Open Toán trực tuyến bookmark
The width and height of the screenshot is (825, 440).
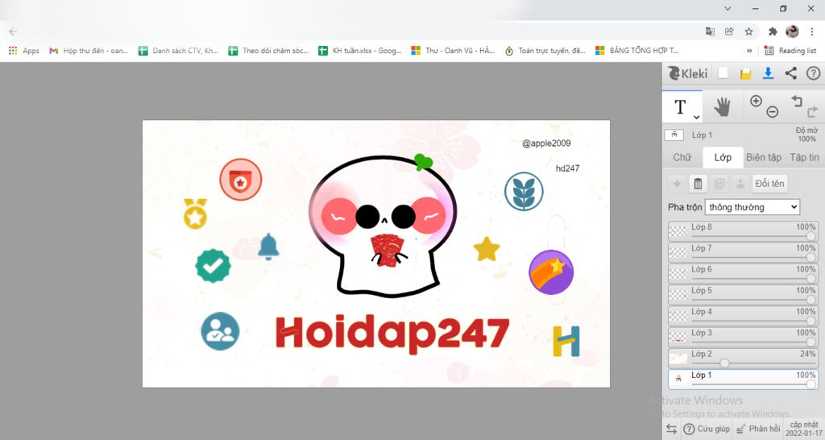point(545,51)
